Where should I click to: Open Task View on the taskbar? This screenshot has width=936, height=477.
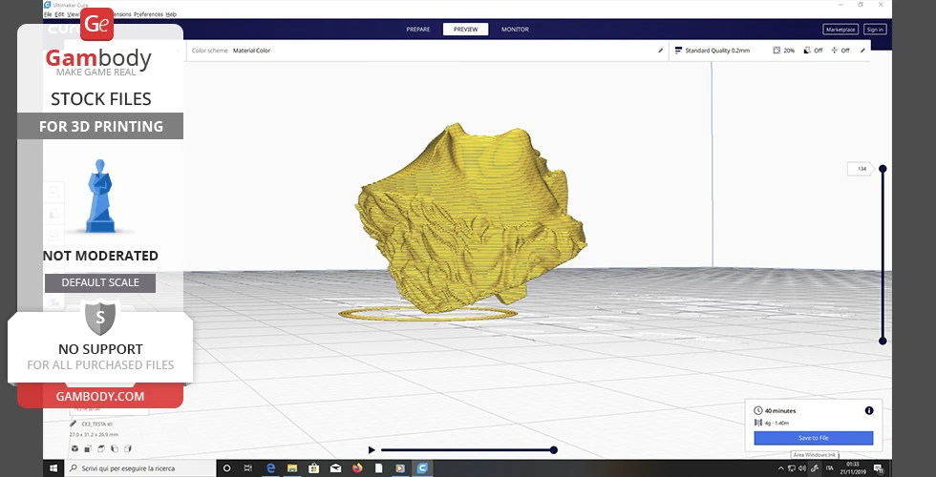tap(247, 468)
